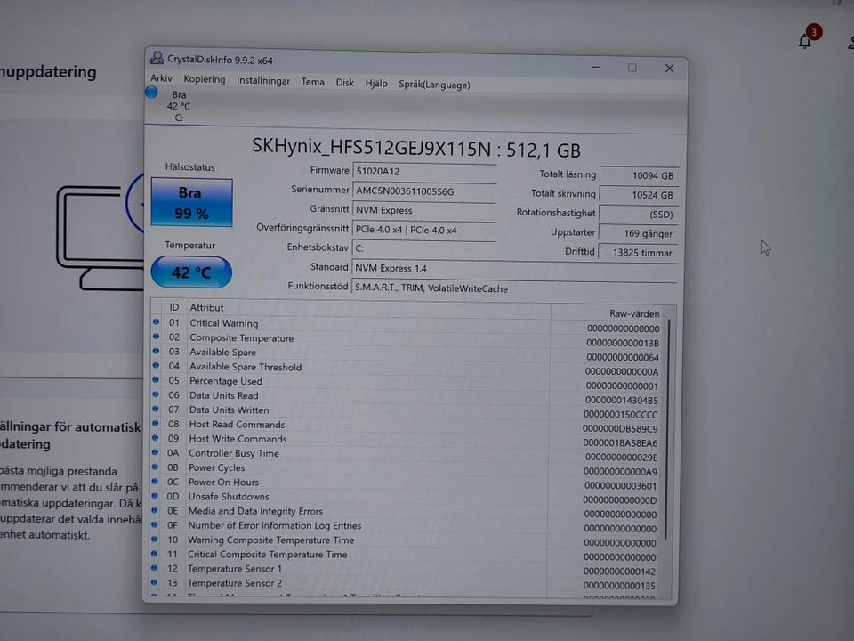Screen dimensions: 854x641
Task: Open the Kopiering menu
Action: tap(205, 79)
